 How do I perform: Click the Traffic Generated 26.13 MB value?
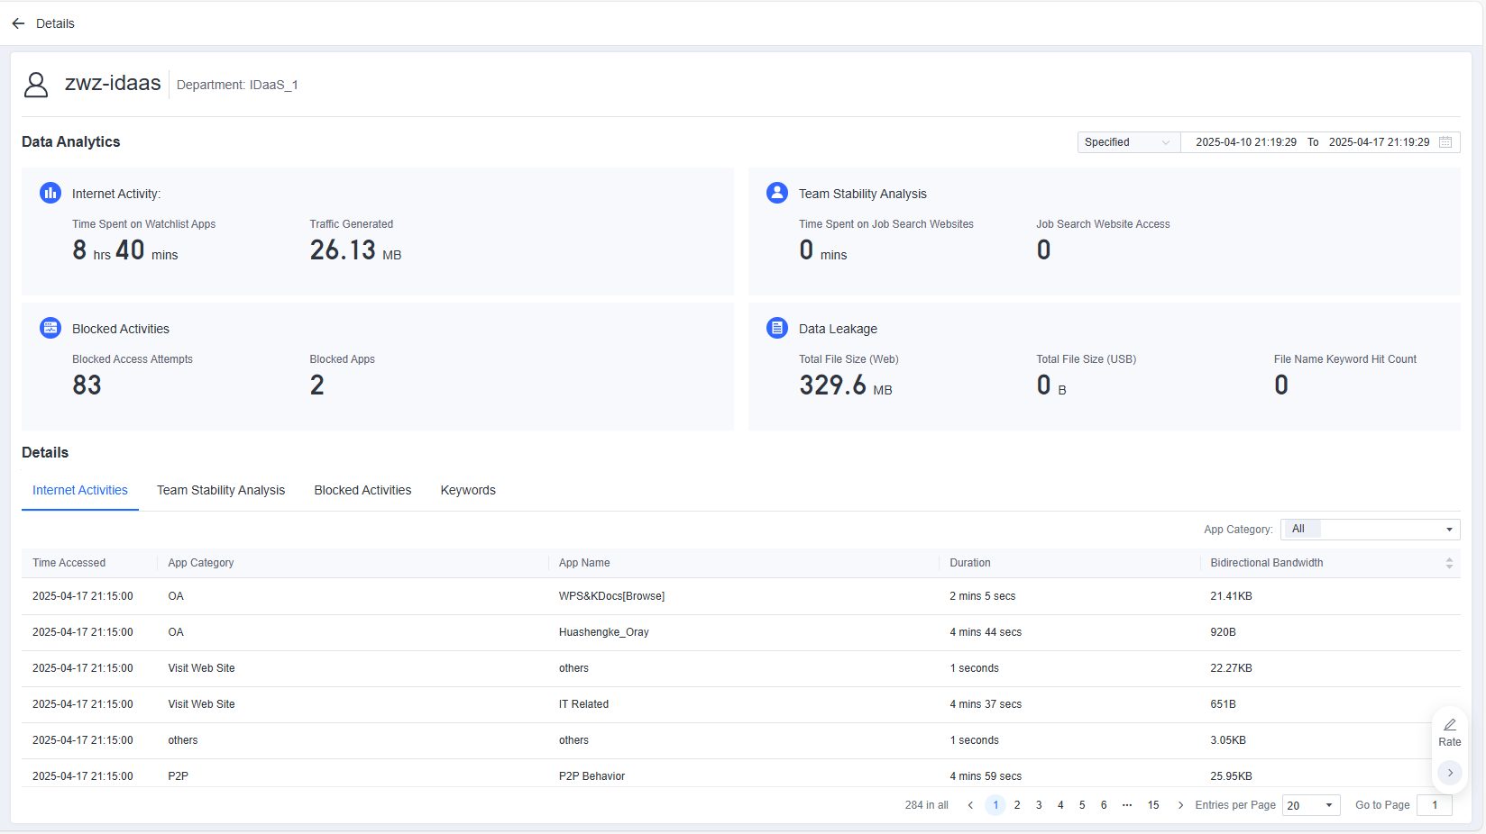click(x=355, y=250)
